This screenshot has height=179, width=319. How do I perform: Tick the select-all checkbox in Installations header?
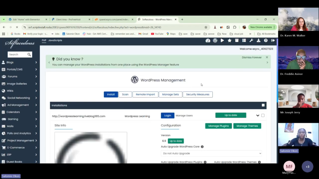[x=263, y=105]
